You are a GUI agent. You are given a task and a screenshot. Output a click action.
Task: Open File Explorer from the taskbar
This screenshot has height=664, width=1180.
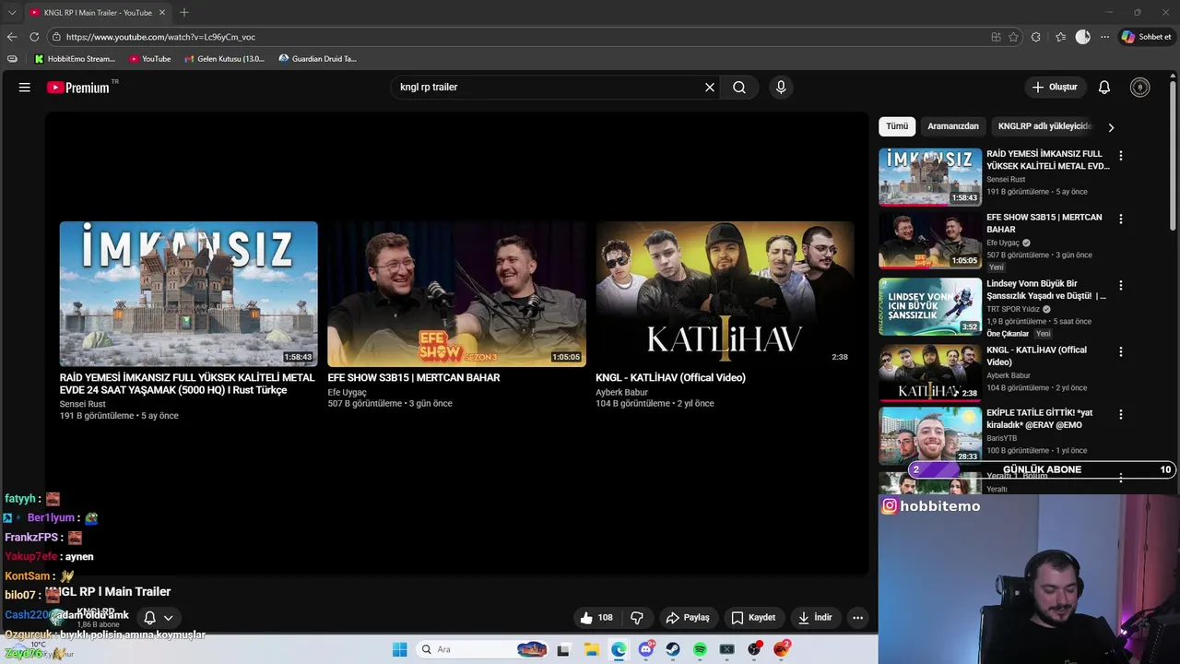(x=592, y=649)
